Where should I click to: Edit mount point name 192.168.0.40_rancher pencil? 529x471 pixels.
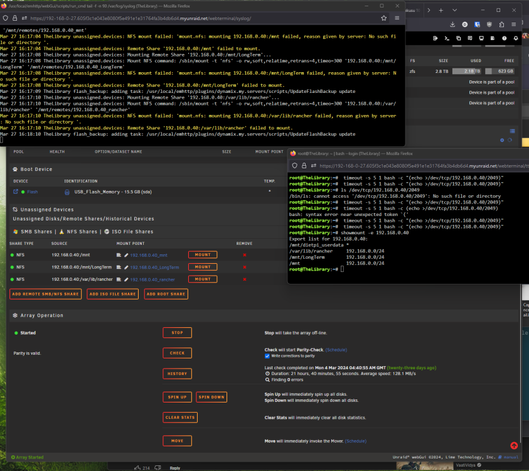point(126,279)
